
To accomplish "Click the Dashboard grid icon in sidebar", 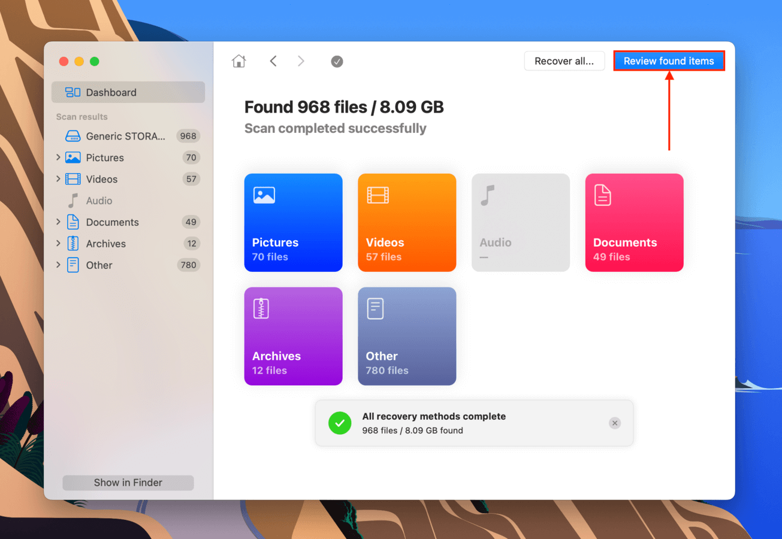I will tap(73, 92).
